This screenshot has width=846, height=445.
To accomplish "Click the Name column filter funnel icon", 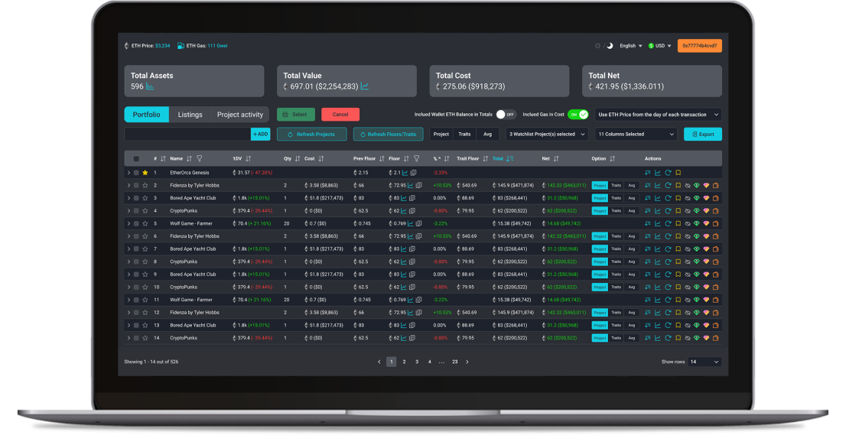I will point(199,159).
